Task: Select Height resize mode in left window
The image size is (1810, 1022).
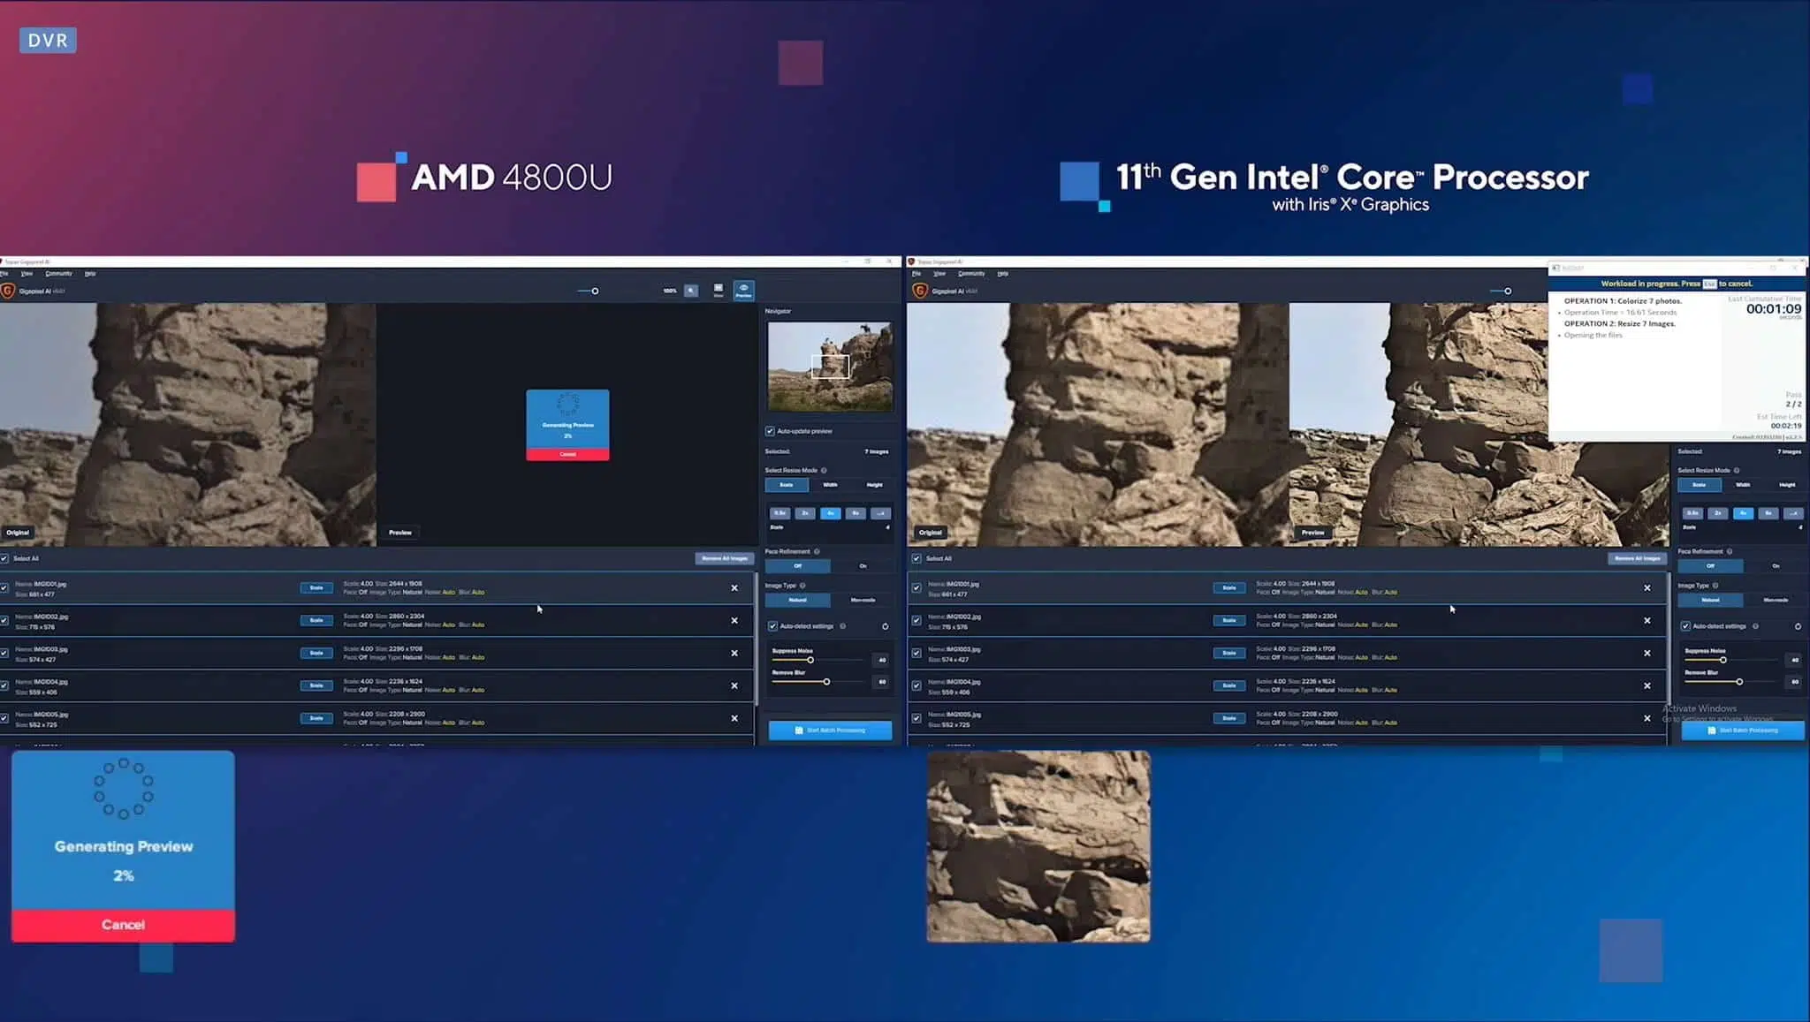Action: (x=874, y=485)
